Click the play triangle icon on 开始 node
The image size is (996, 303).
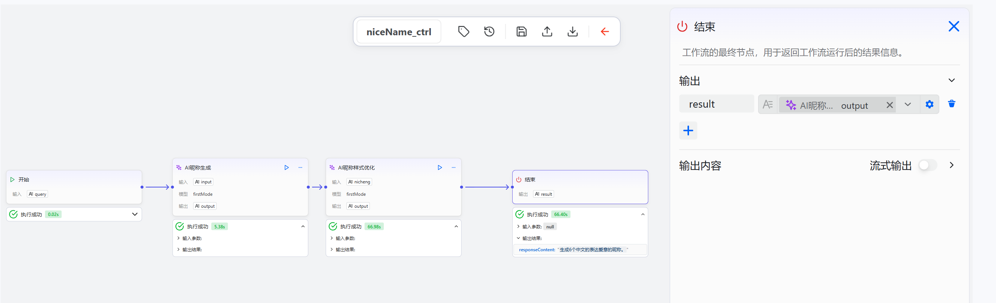point(12,179)
